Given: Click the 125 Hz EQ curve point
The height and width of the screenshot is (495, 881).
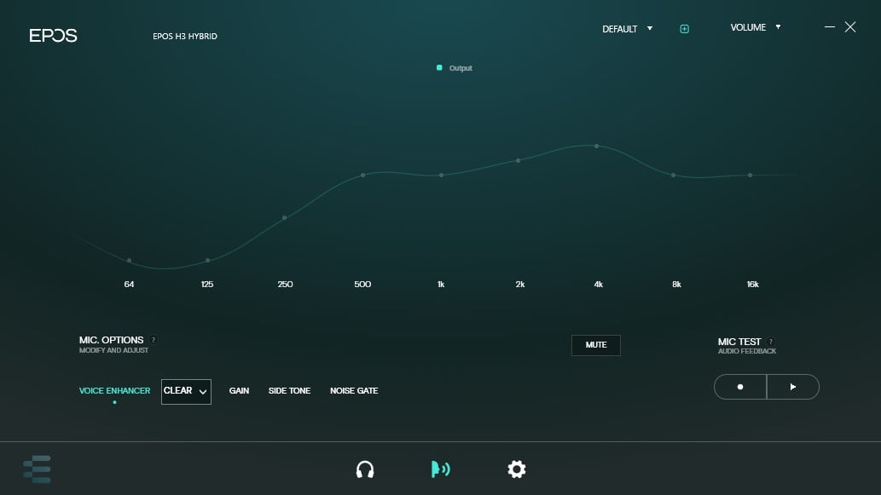Looking at the screenshot, I should [207, 260].
